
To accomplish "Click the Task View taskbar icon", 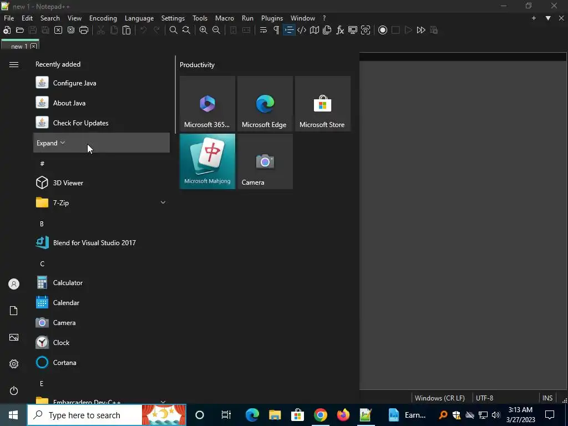I will click(x=226, y=415).
